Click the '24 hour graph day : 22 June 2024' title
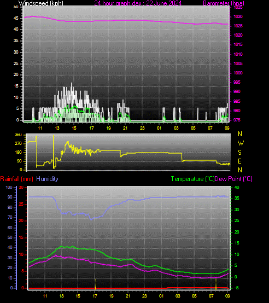The image size is (269, 303). pyautogui.click(x=138, y=3)
